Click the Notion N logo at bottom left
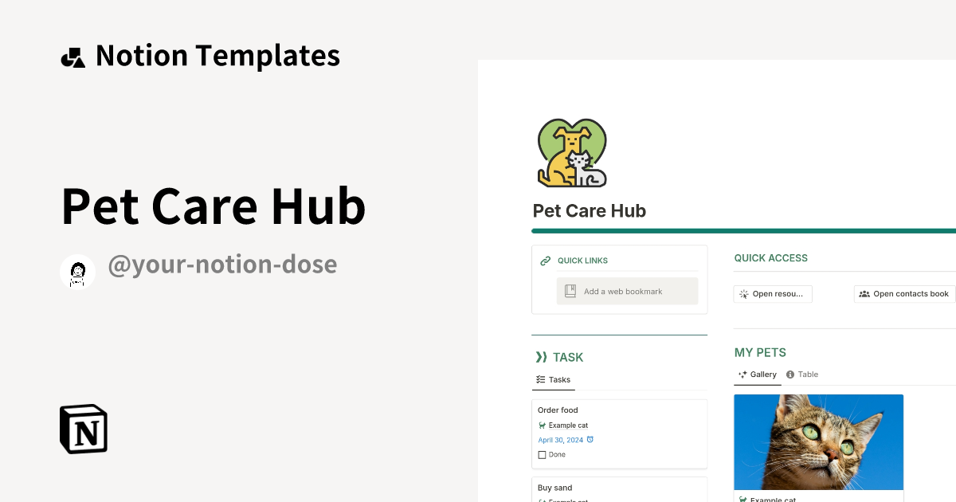 tap(82, 429)
